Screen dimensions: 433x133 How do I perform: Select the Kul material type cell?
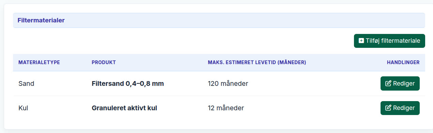(x=23, y=108)
